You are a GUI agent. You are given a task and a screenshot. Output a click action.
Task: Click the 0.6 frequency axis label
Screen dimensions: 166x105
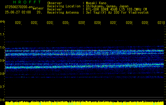pos(2,100)
